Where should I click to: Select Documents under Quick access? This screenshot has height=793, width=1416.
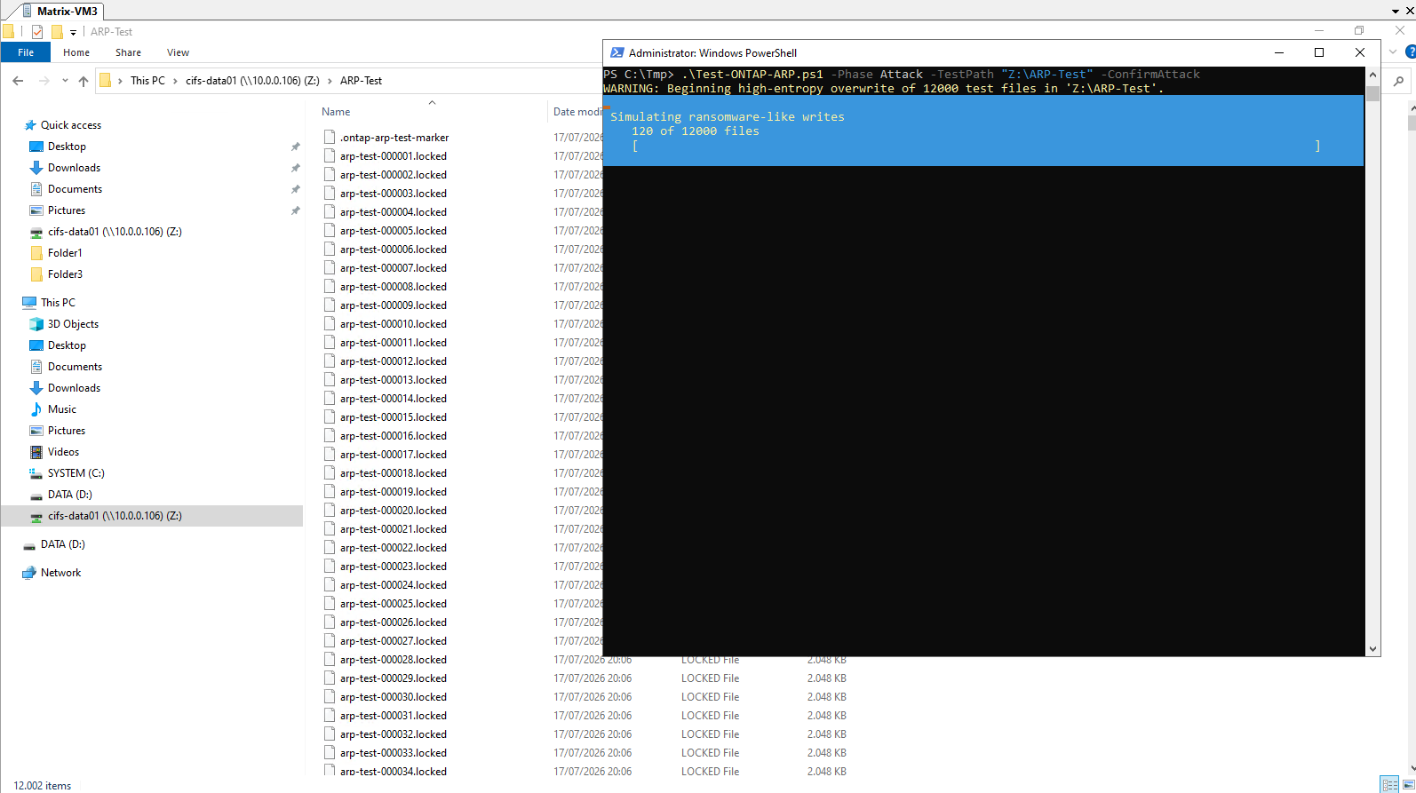(x=75, y=189)
